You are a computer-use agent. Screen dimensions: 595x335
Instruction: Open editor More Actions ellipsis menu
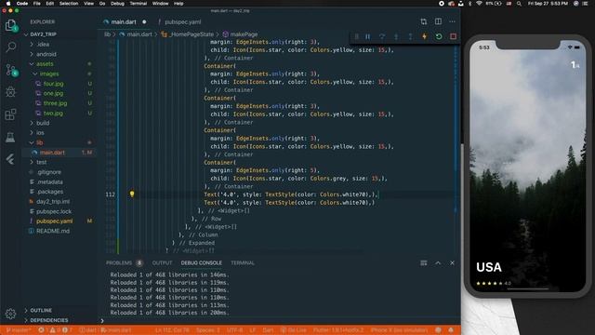(452, 21)
